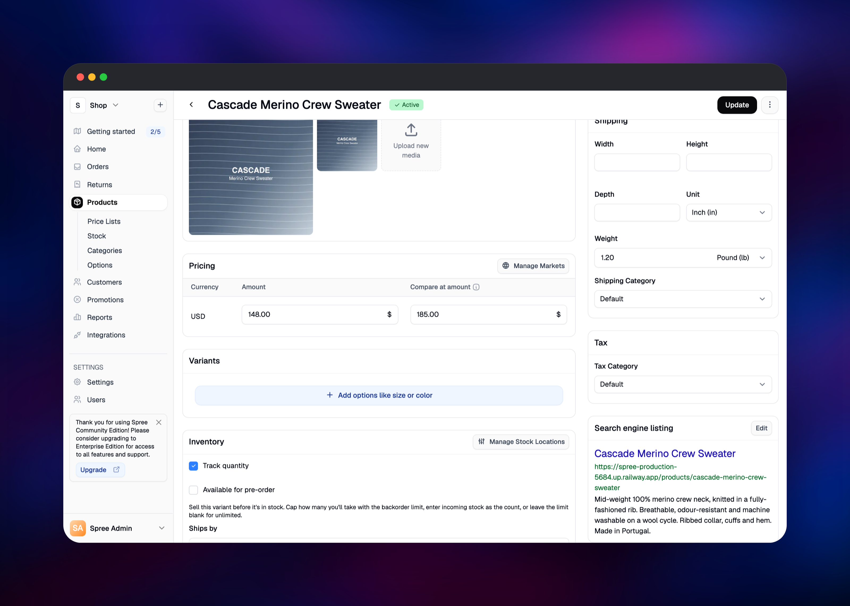This screenshot has width=850, height=606.
Task: Expand the Spree Admin account menu chevron
Action: (x=161, y=528)
